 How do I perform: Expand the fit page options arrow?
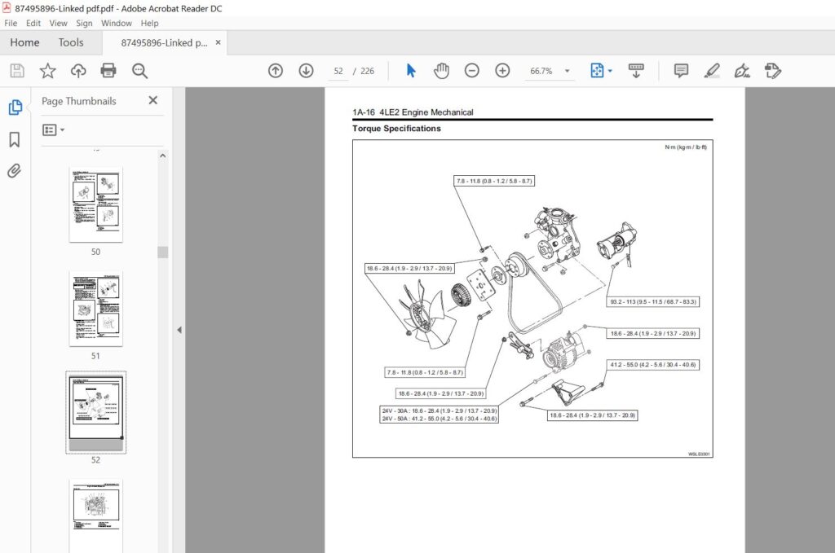point(610,71)
